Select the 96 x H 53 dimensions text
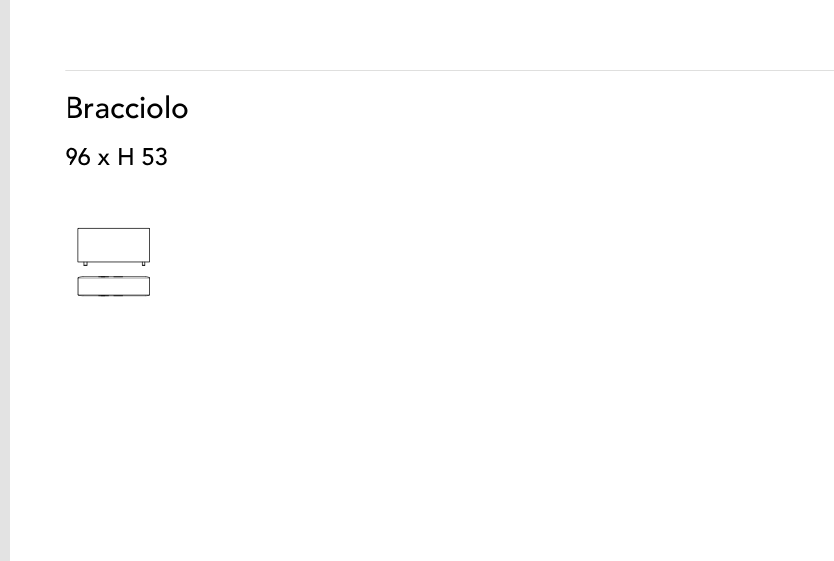Viewport: 834px width, 561px height. pyautogui.click(x=116, y=157)
